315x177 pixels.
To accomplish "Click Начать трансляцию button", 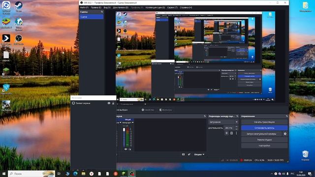I will (x=264, y=122).
